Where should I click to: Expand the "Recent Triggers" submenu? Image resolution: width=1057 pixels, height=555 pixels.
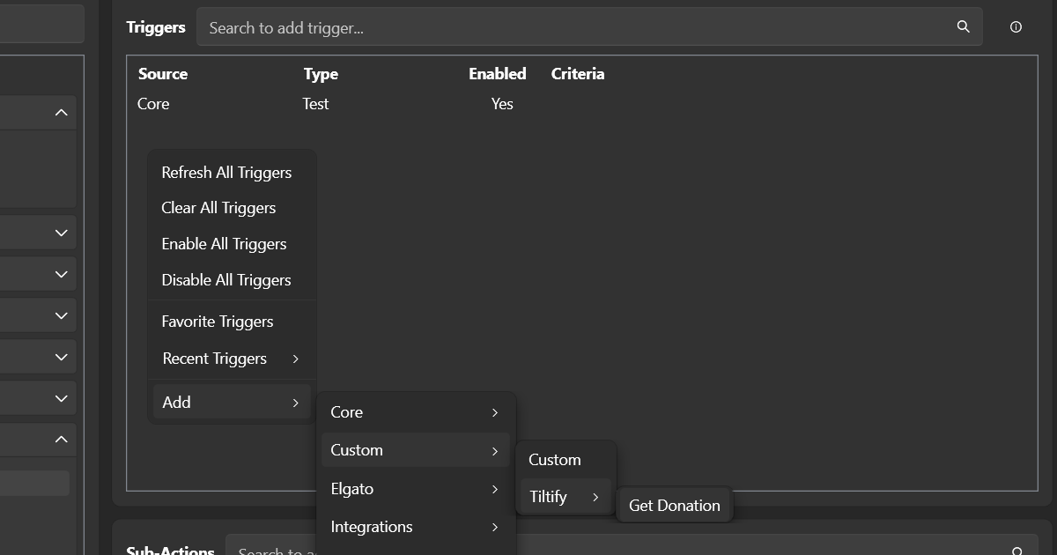(x=214, y=358)
